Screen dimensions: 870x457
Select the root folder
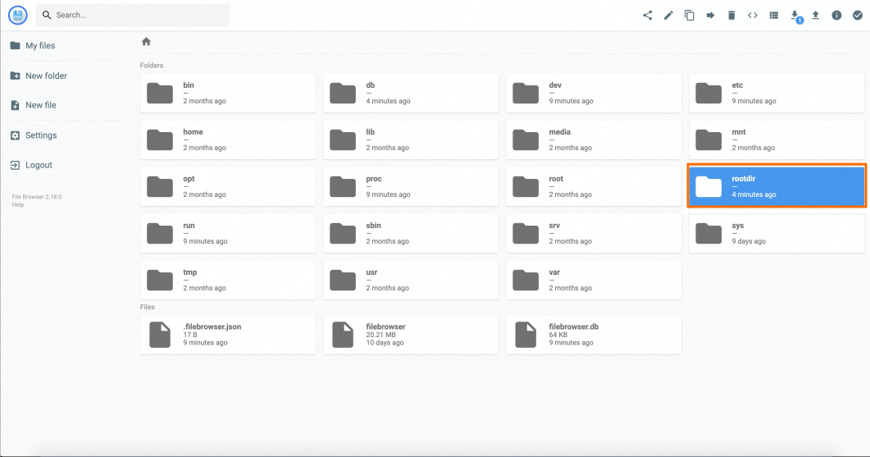[x=594, y=186]
